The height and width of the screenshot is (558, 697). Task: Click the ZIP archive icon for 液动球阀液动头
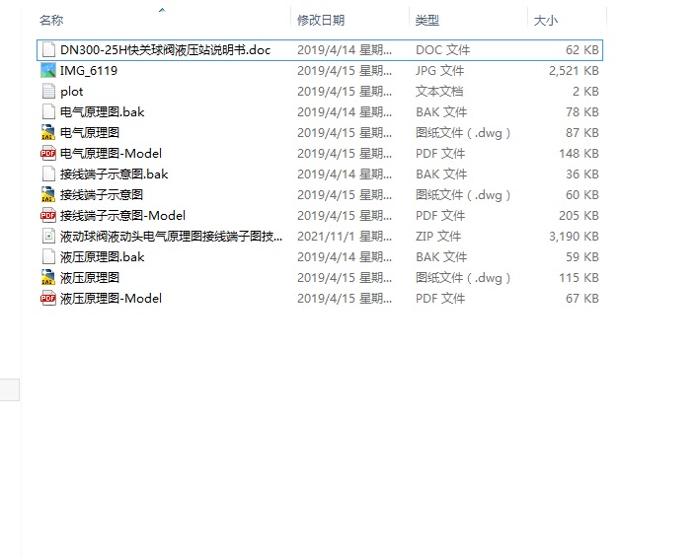(48, 237)
